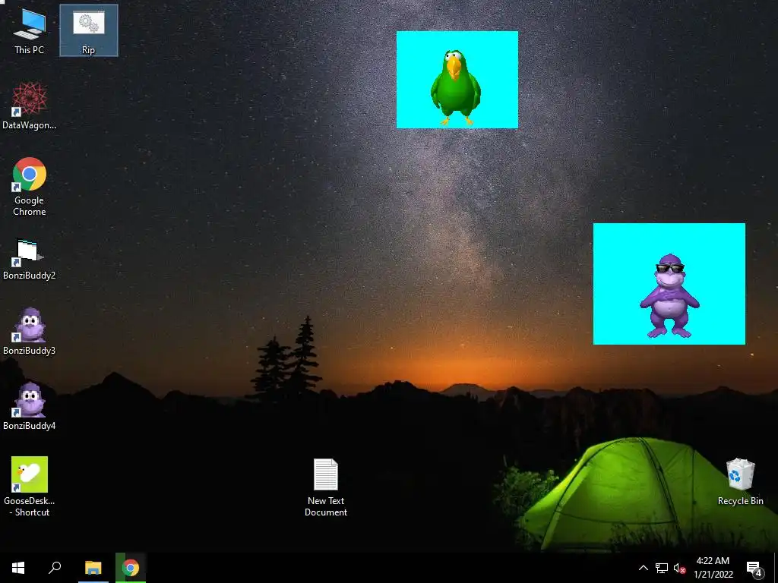Open taskbar search magnifier

pyautogui.click(x=55, y=568)
